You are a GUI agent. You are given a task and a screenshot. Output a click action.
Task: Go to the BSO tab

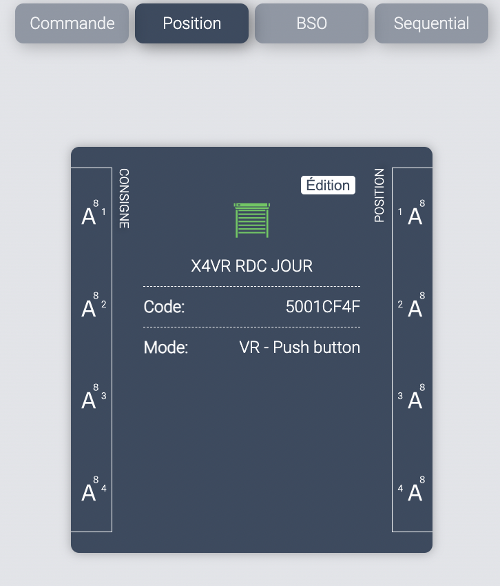pyautogui.click(x=311, y=23)
